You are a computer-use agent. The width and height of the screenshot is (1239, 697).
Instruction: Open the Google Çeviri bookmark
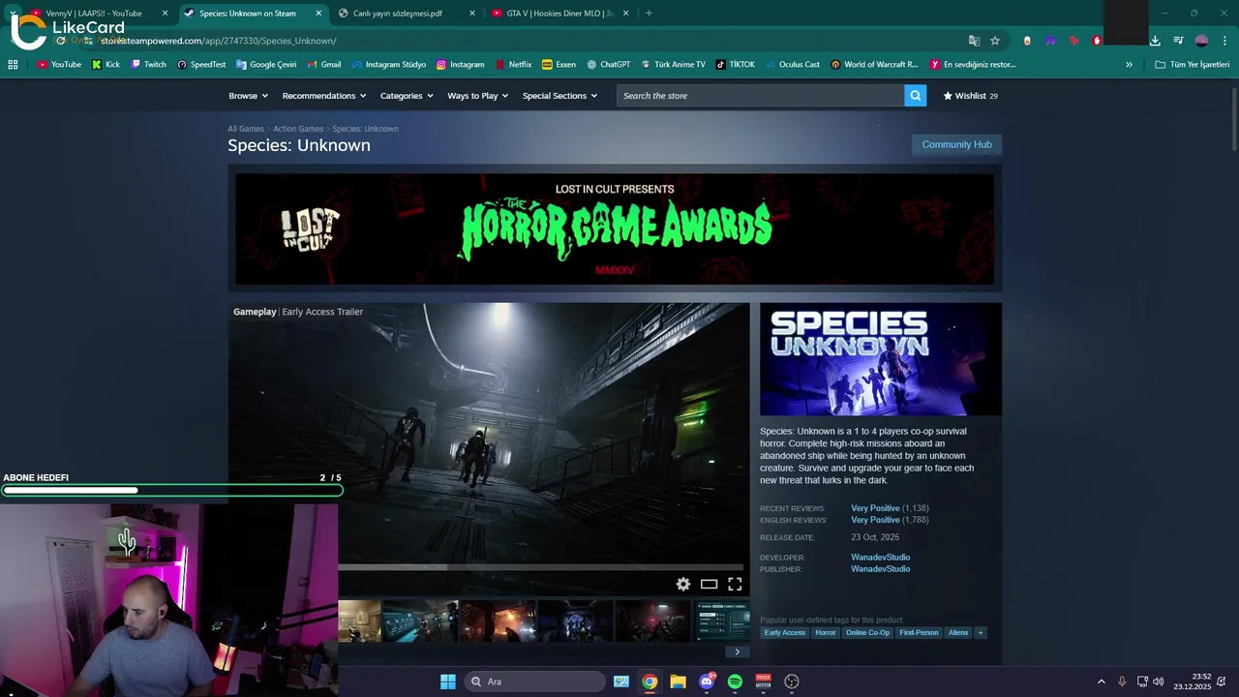point(266,65)
